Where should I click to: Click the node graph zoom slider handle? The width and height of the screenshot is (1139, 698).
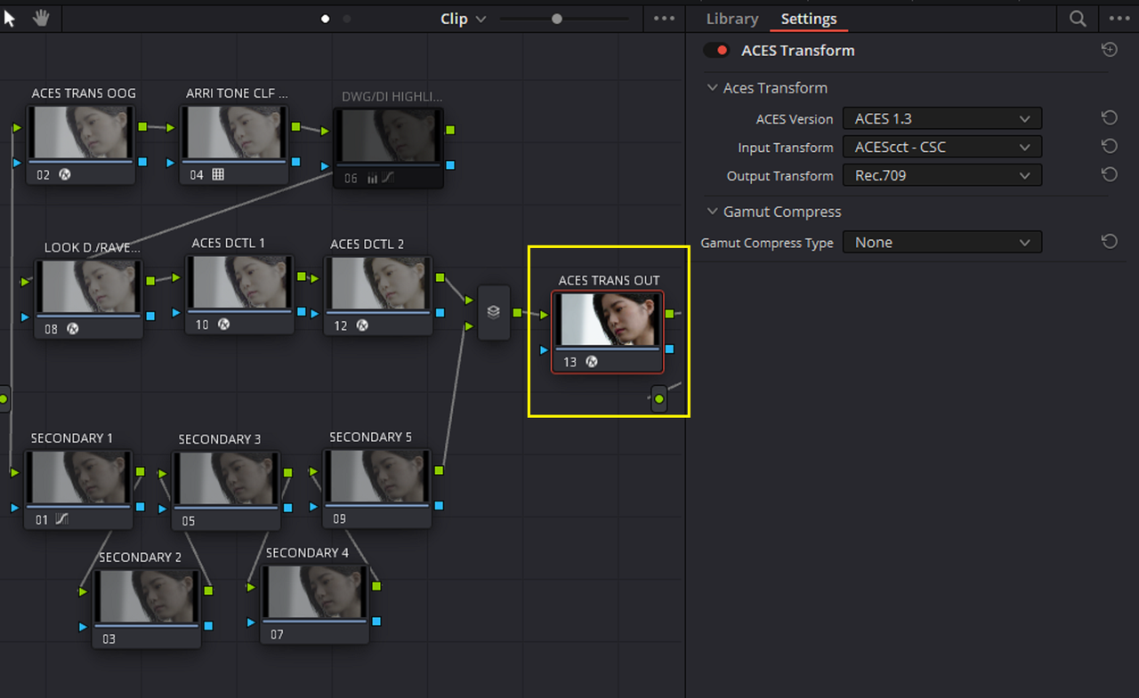click(557, 19)
